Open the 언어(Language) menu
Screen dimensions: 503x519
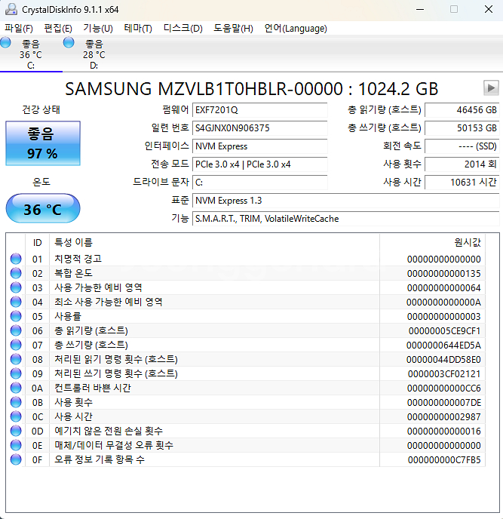296,29
